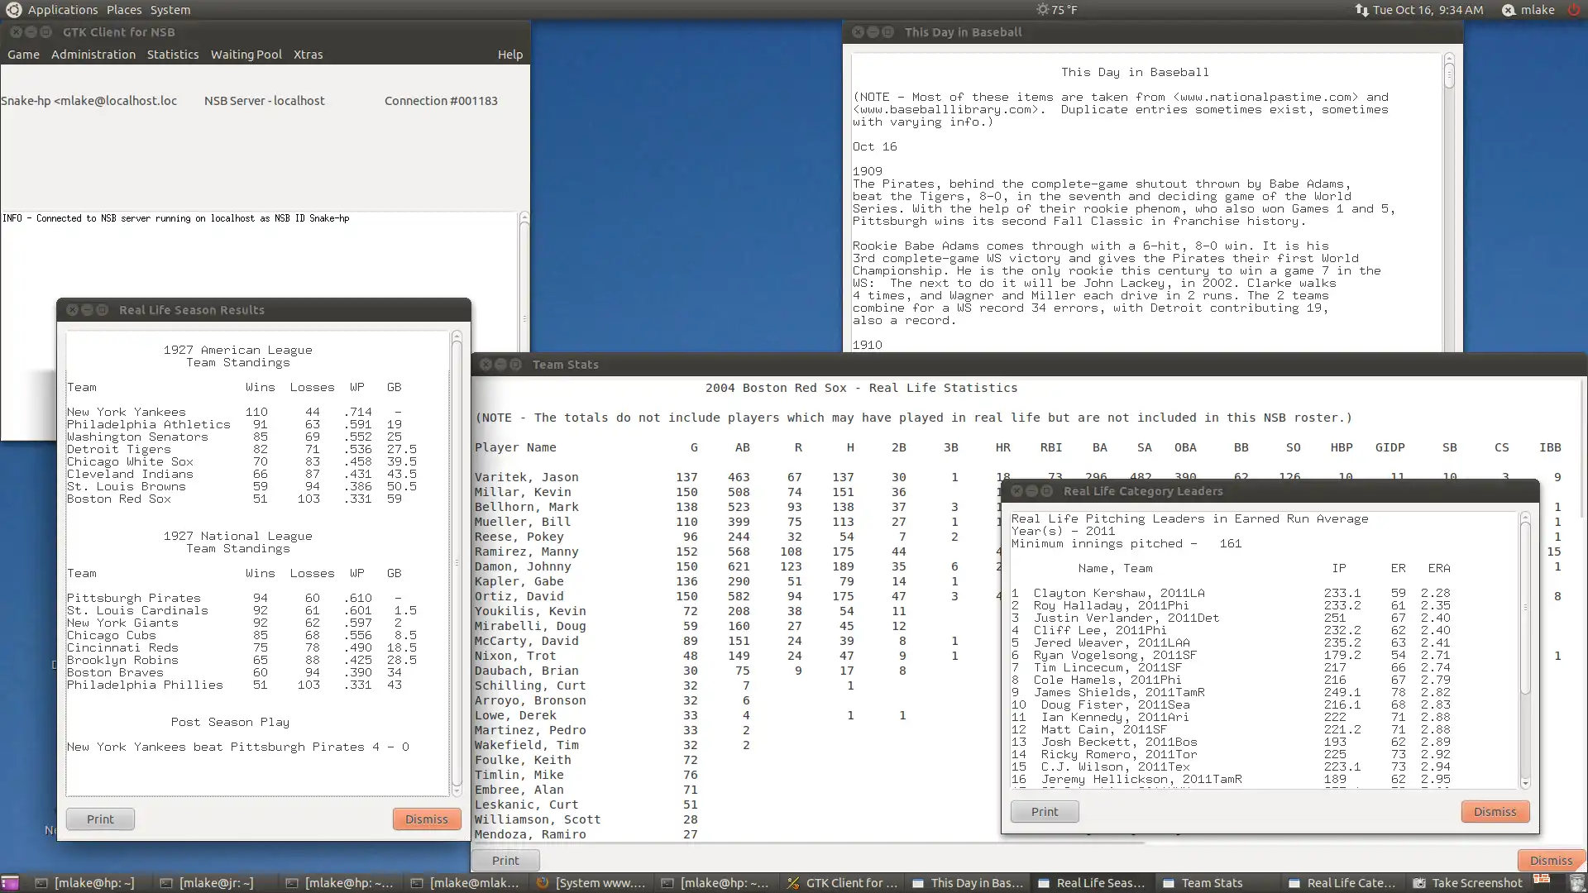Close the Team Stats window
1588x893 pixels.
486,365
